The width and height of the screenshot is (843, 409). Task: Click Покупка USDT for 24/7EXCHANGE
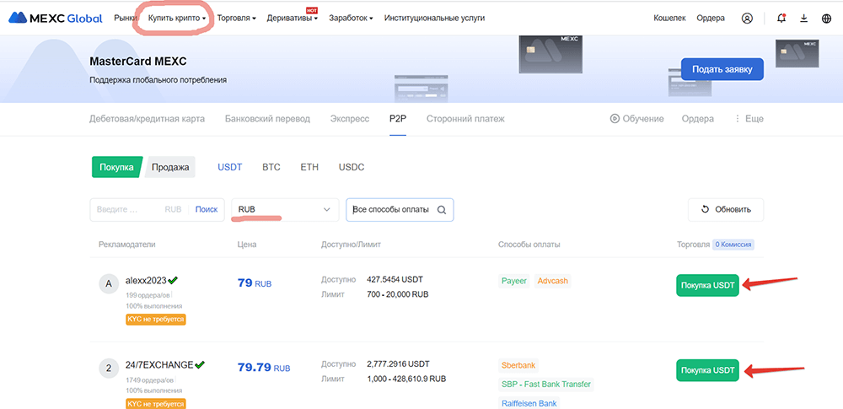[707, 369]
